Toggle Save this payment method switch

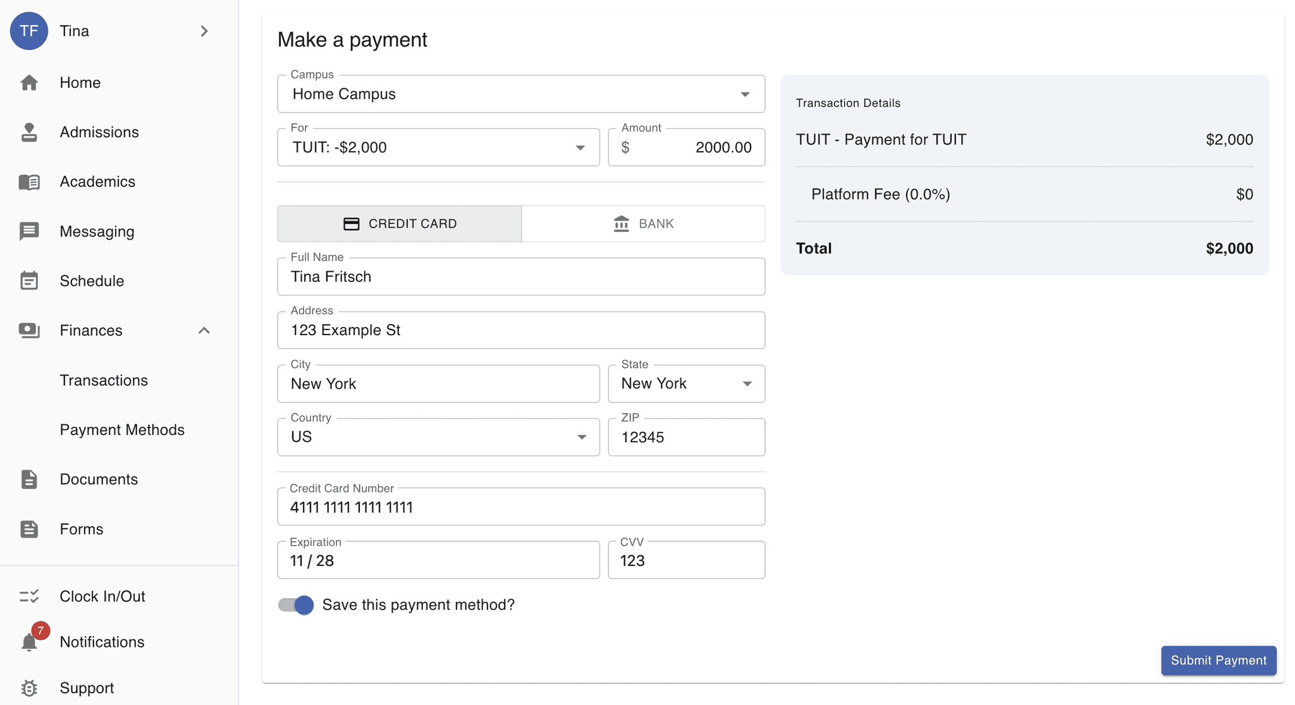[296, 605]
